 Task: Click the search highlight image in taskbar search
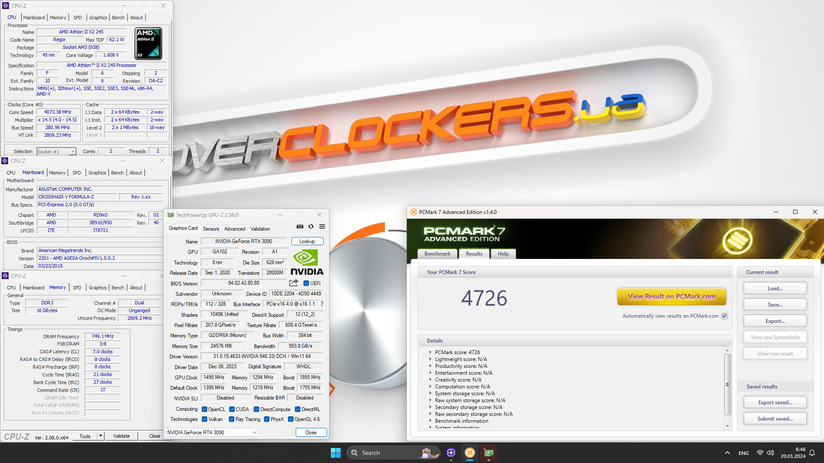(x=430, y=453)
